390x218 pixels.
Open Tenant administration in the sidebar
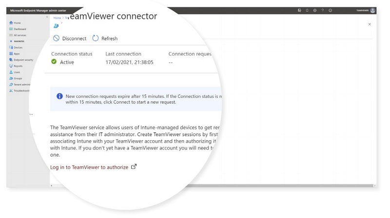pyautogui.click(x=19, y=85)
